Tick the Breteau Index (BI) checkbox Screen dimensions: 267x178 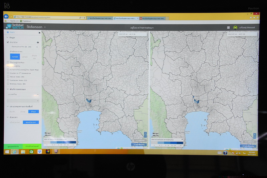click(8, 84)
